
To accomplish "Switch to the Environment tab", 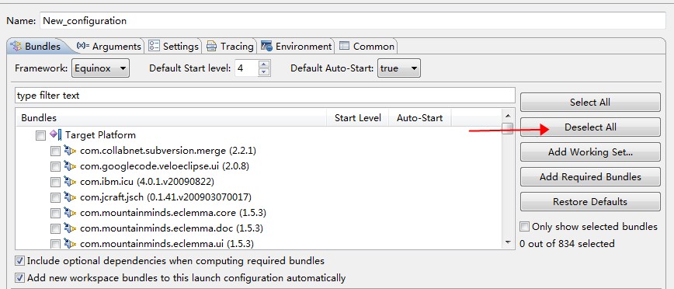I will coord(297,46).
